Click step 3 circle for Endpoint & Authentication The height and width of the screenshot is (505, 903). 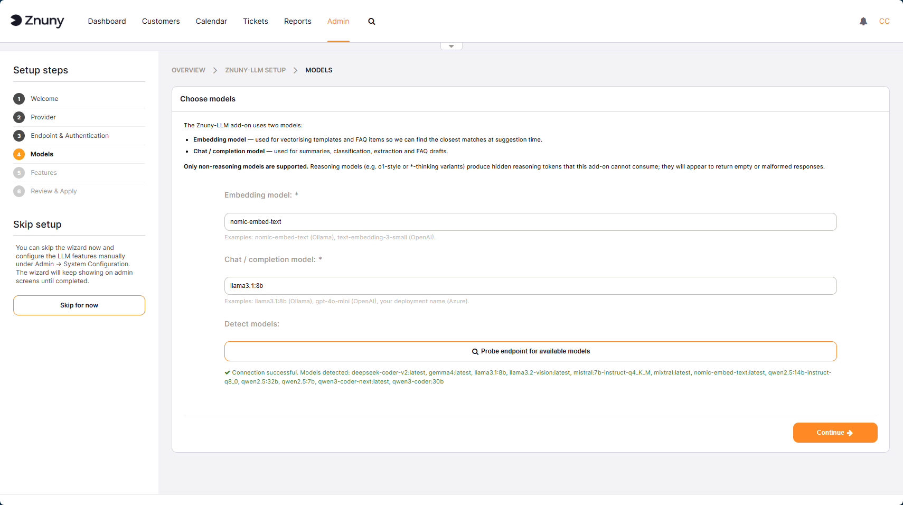pyautogui.click(x=19, y=136)
